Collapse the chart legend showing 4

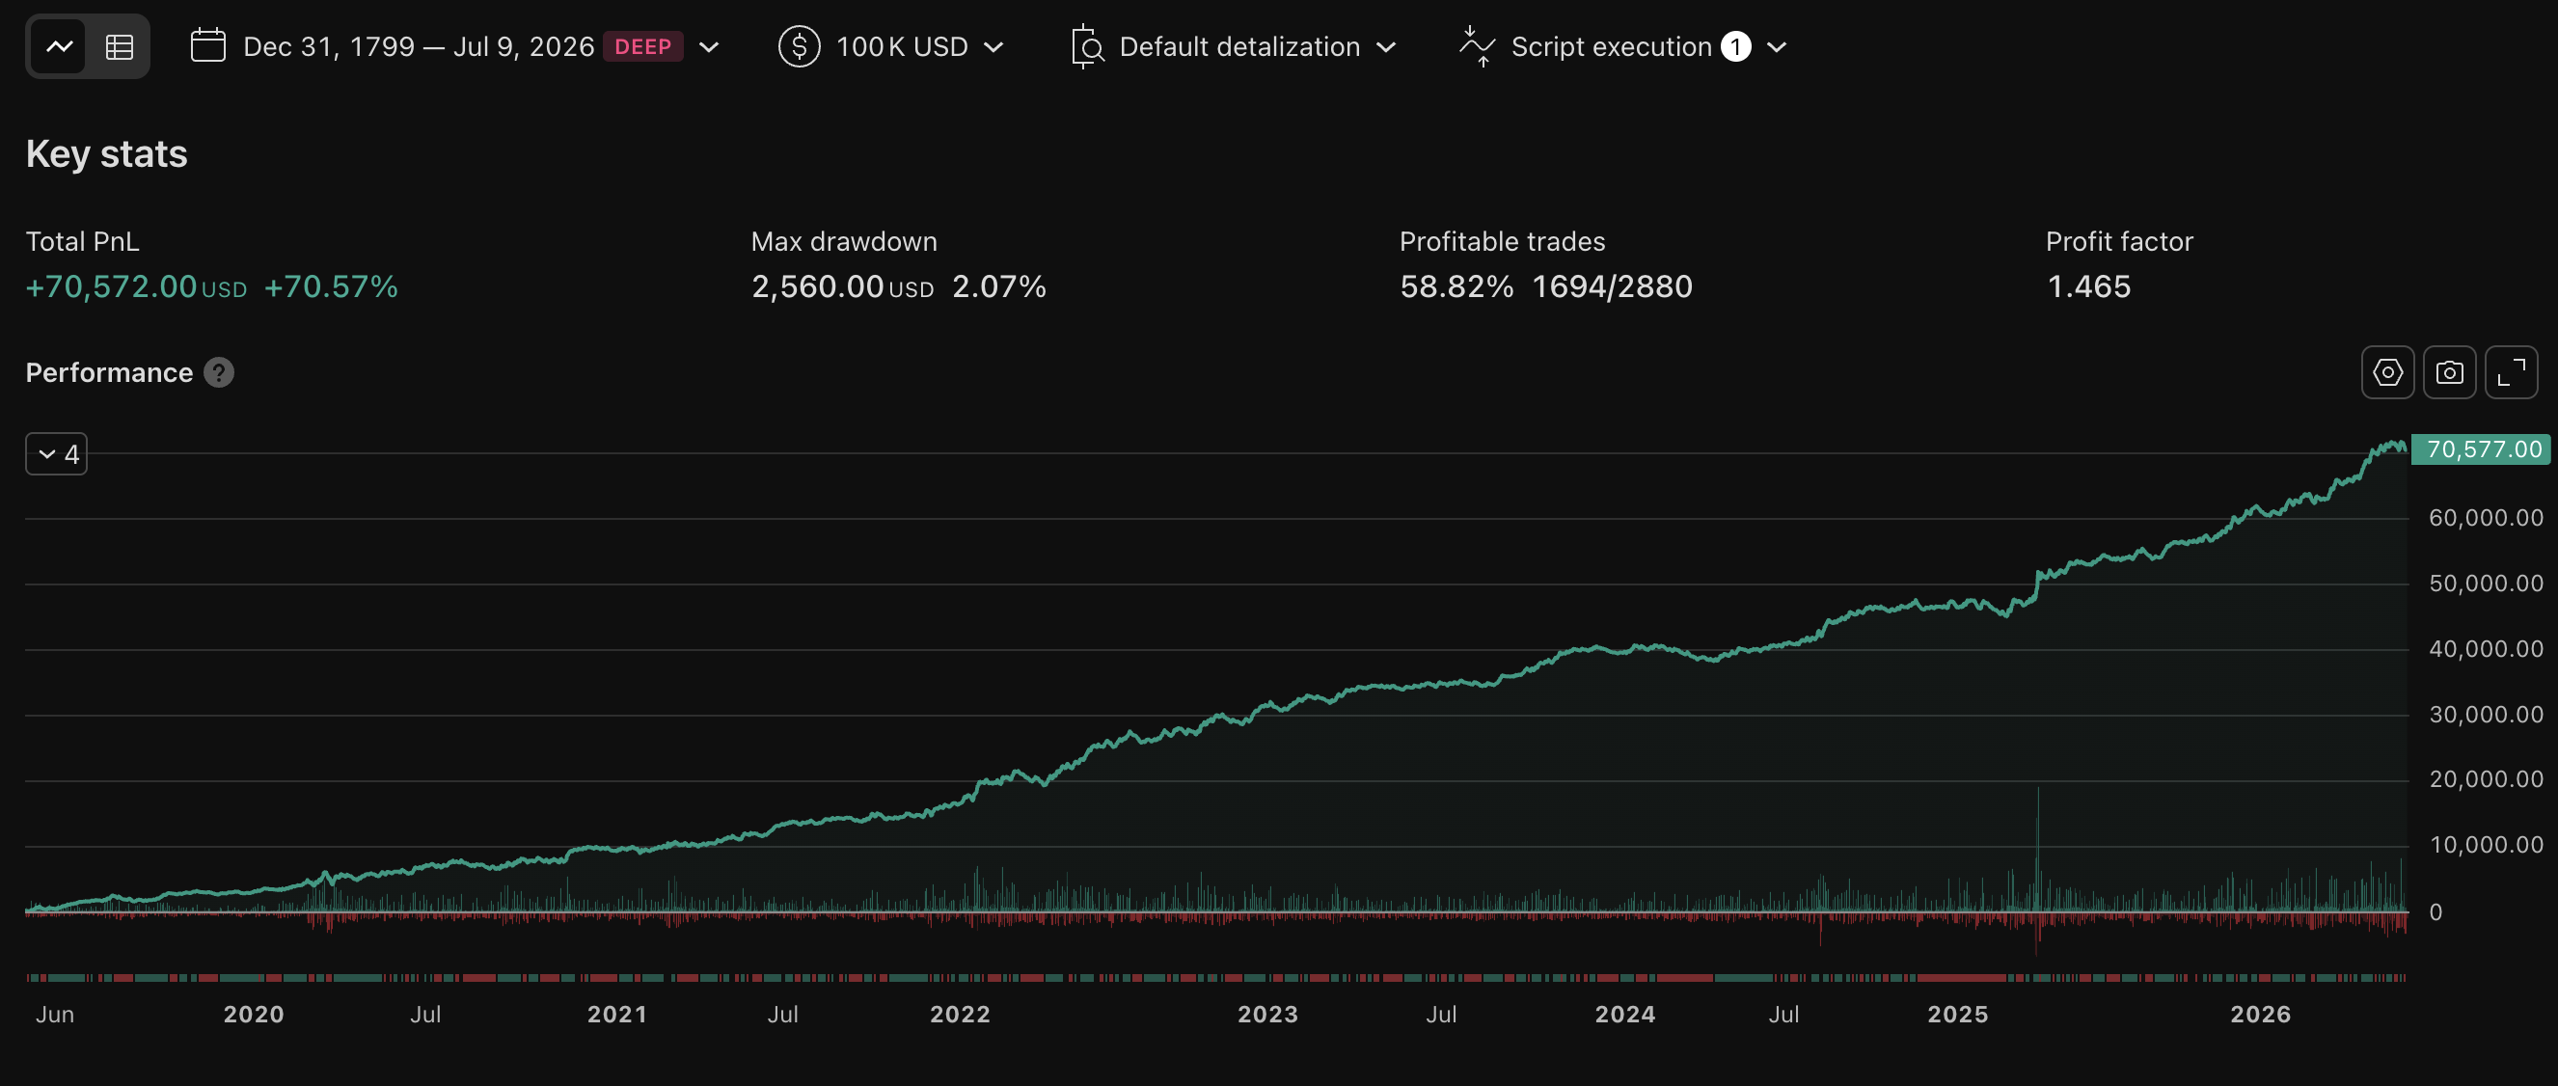coord(57,453)
